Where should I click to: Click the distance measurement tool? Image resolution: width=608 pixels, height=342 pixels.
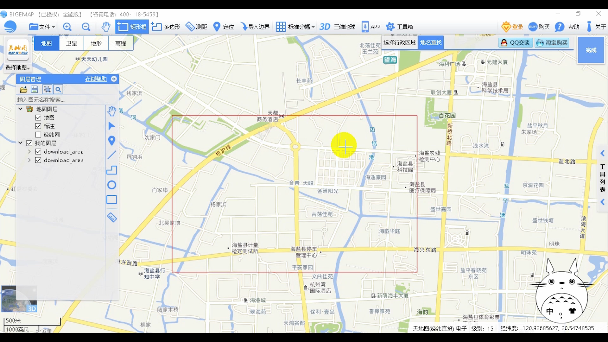click(x=196, y=26)
